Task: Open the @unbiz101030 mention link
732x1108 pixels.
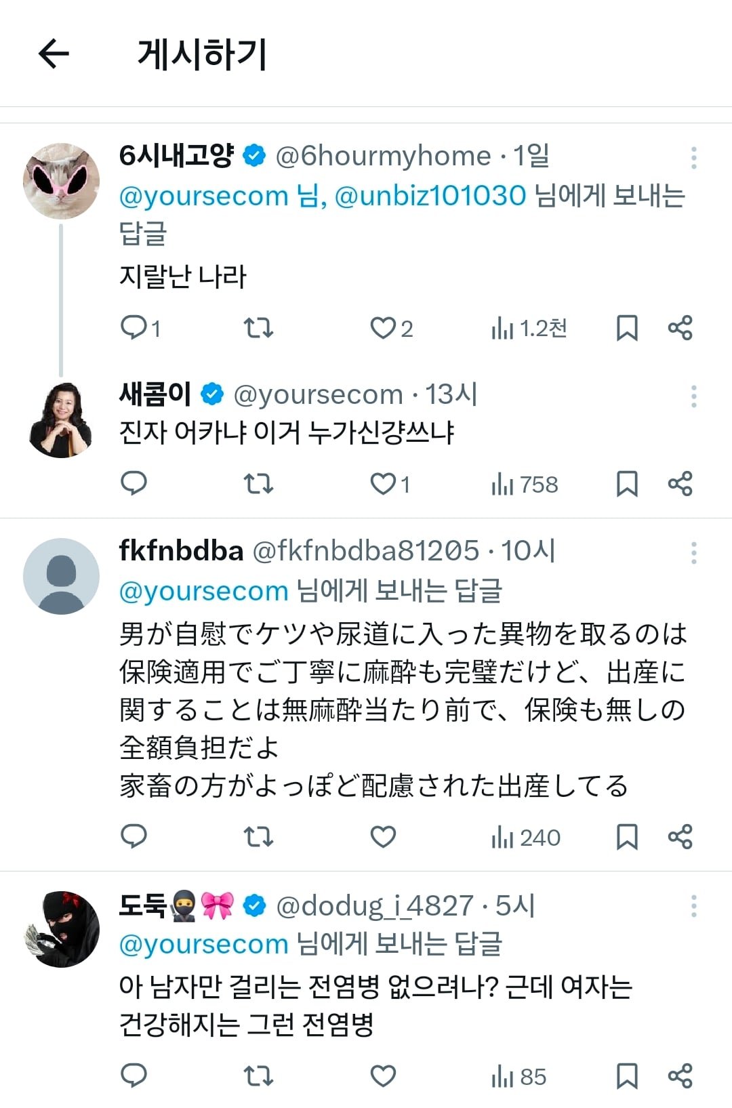Action: pyautogui.click(x=430, y=196)
